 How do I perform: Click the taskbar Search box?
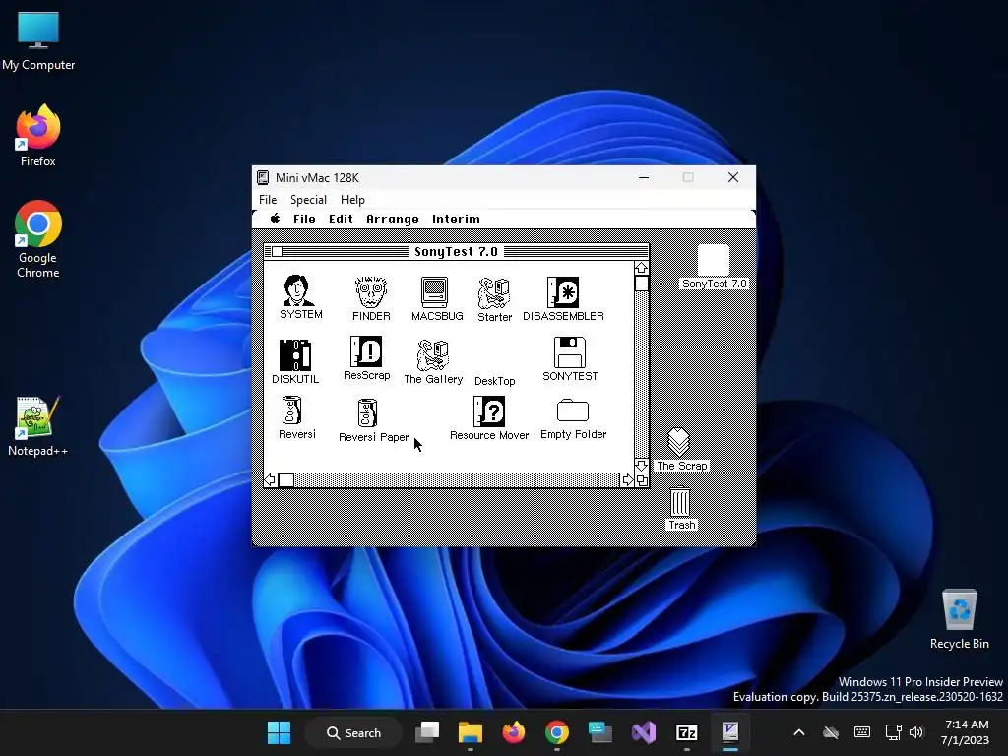pos(353,732)
